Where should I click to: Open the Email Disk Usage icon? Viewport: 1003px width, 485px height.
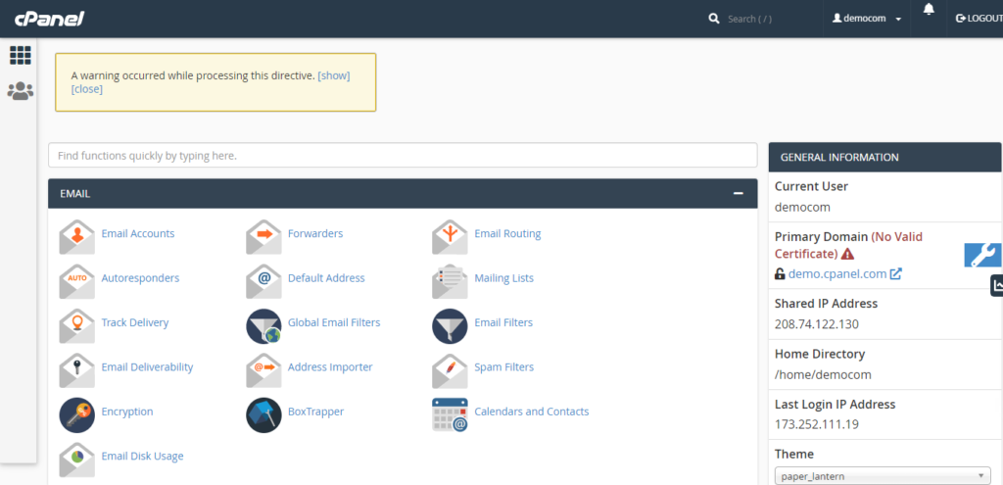coord(76,460)
